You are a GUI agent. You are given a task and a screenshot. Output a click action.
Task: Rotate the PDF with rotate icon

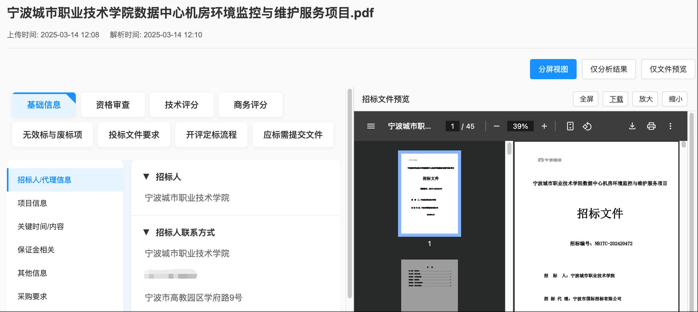click(587, 126)
